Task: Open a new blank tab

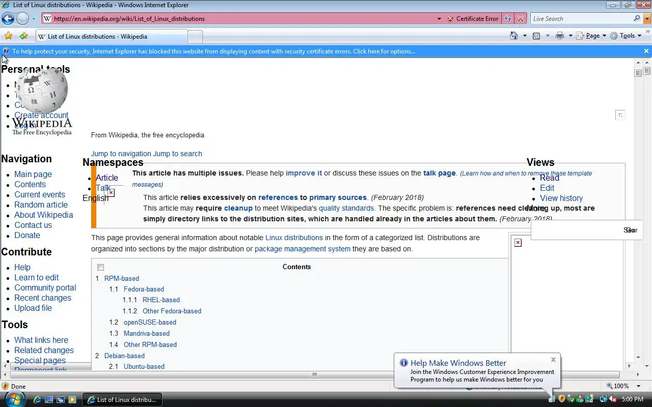Action: point(195,37)
